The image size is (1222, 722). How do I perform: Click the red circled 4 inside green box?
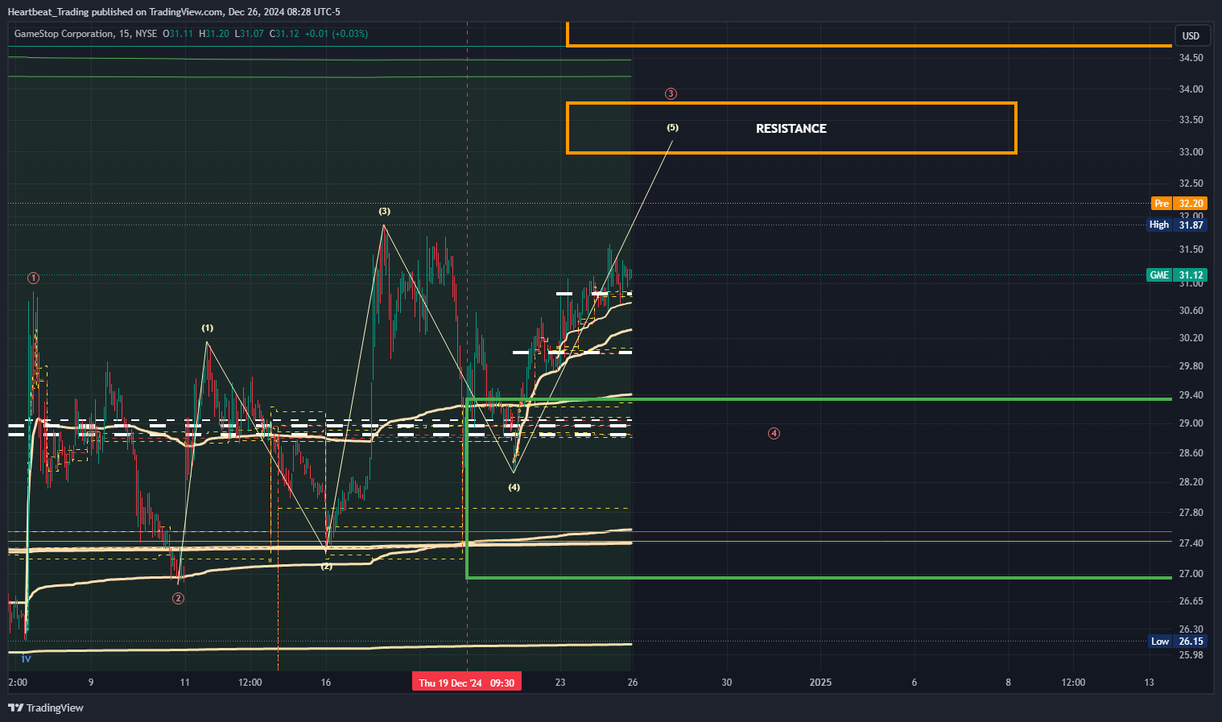[x=774, y=433]
